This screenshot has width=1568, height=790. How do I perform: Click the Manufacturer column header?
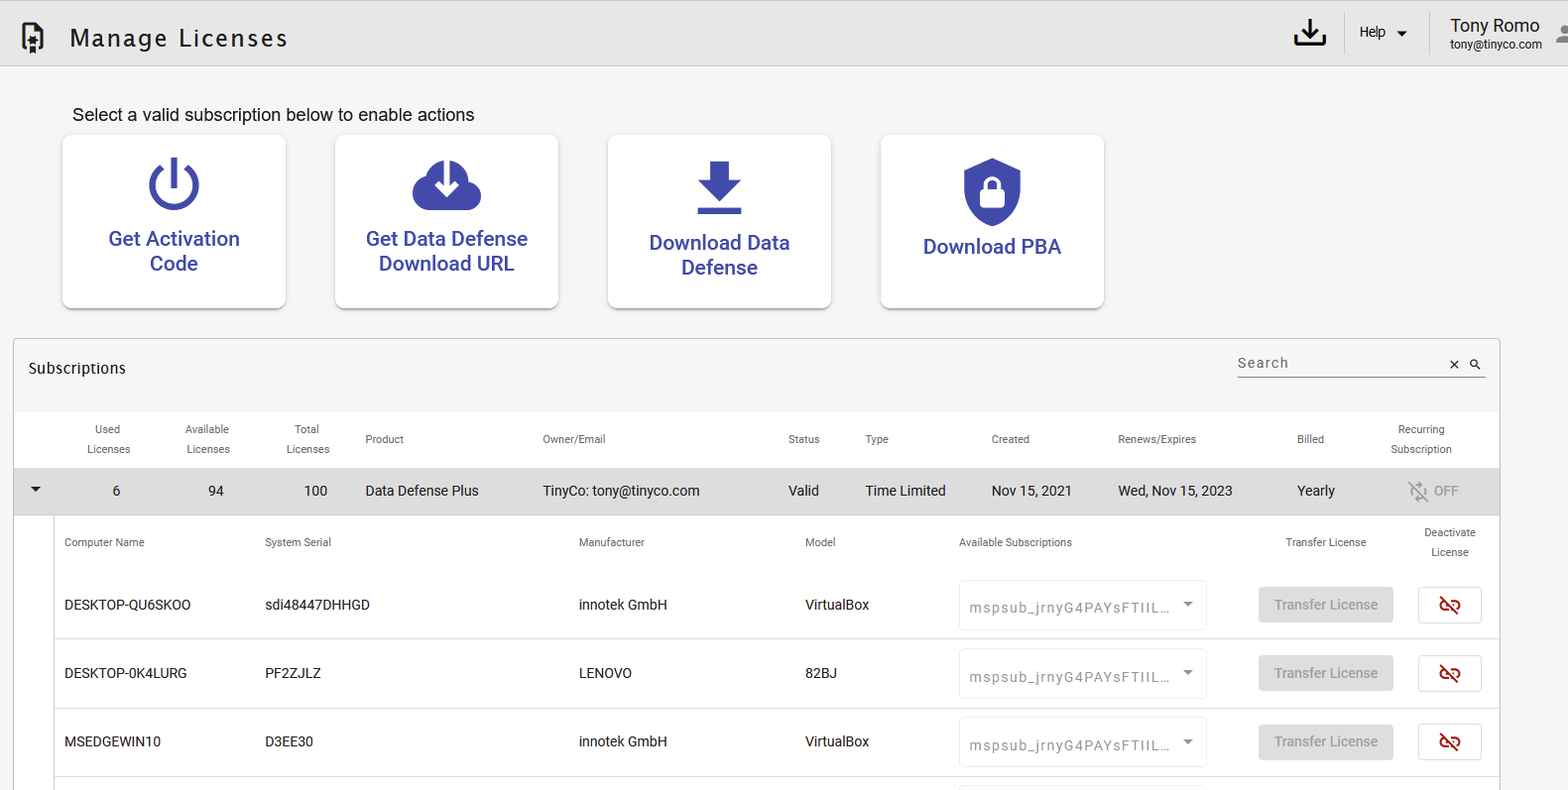click(x=612, y=542)
